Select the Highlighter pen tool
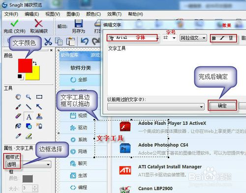The image size is (246, 193). pos(29,136)
